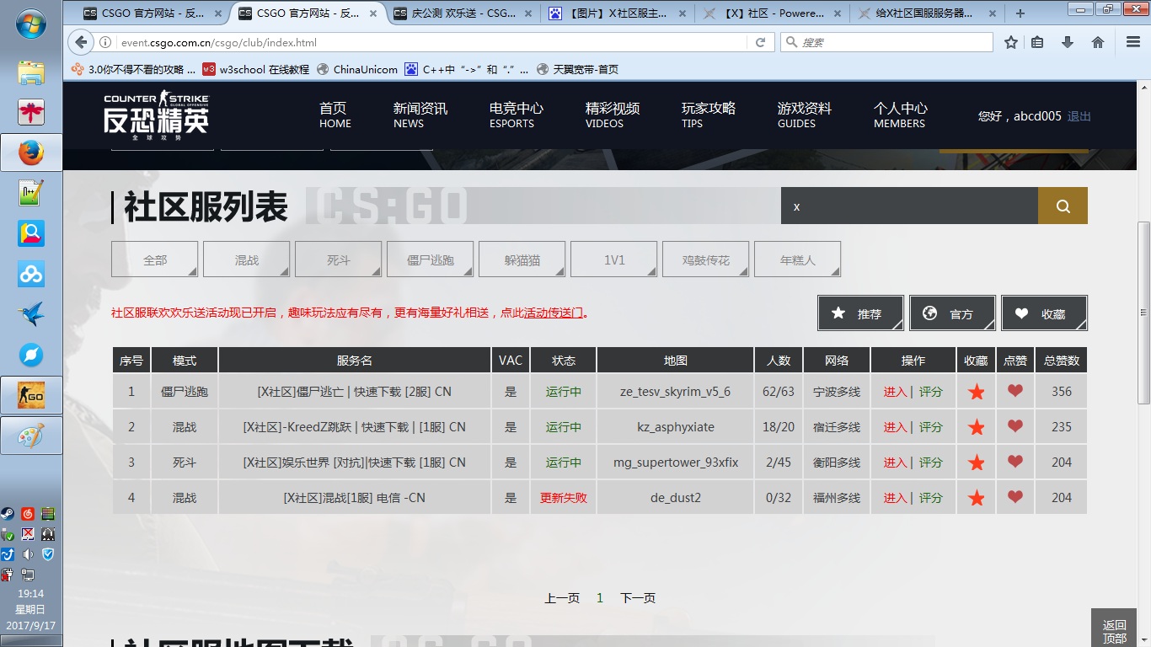Open the CS:GO taskbar icon
The width and height of the screenshot is (1151, 647).
pyautogui.click(x=31, y=395)
